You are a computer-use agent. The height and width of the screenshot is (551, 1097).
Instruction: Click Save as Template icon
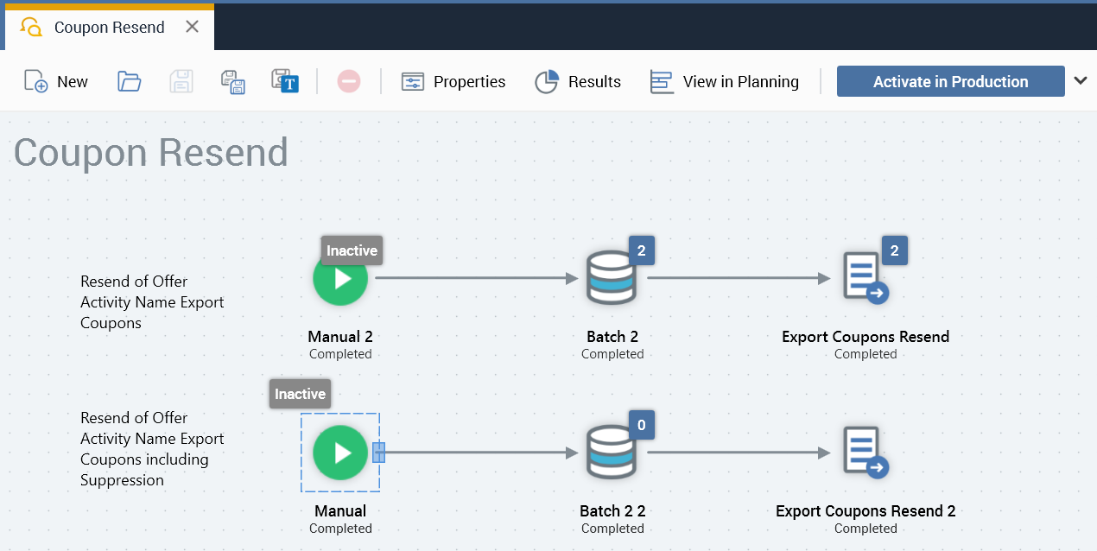point(284,81)
